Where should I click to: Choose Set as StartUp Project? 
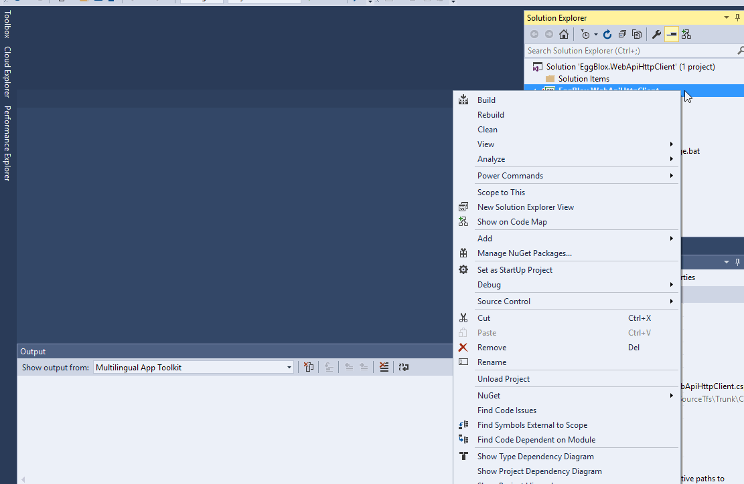(x=567, y=269)
